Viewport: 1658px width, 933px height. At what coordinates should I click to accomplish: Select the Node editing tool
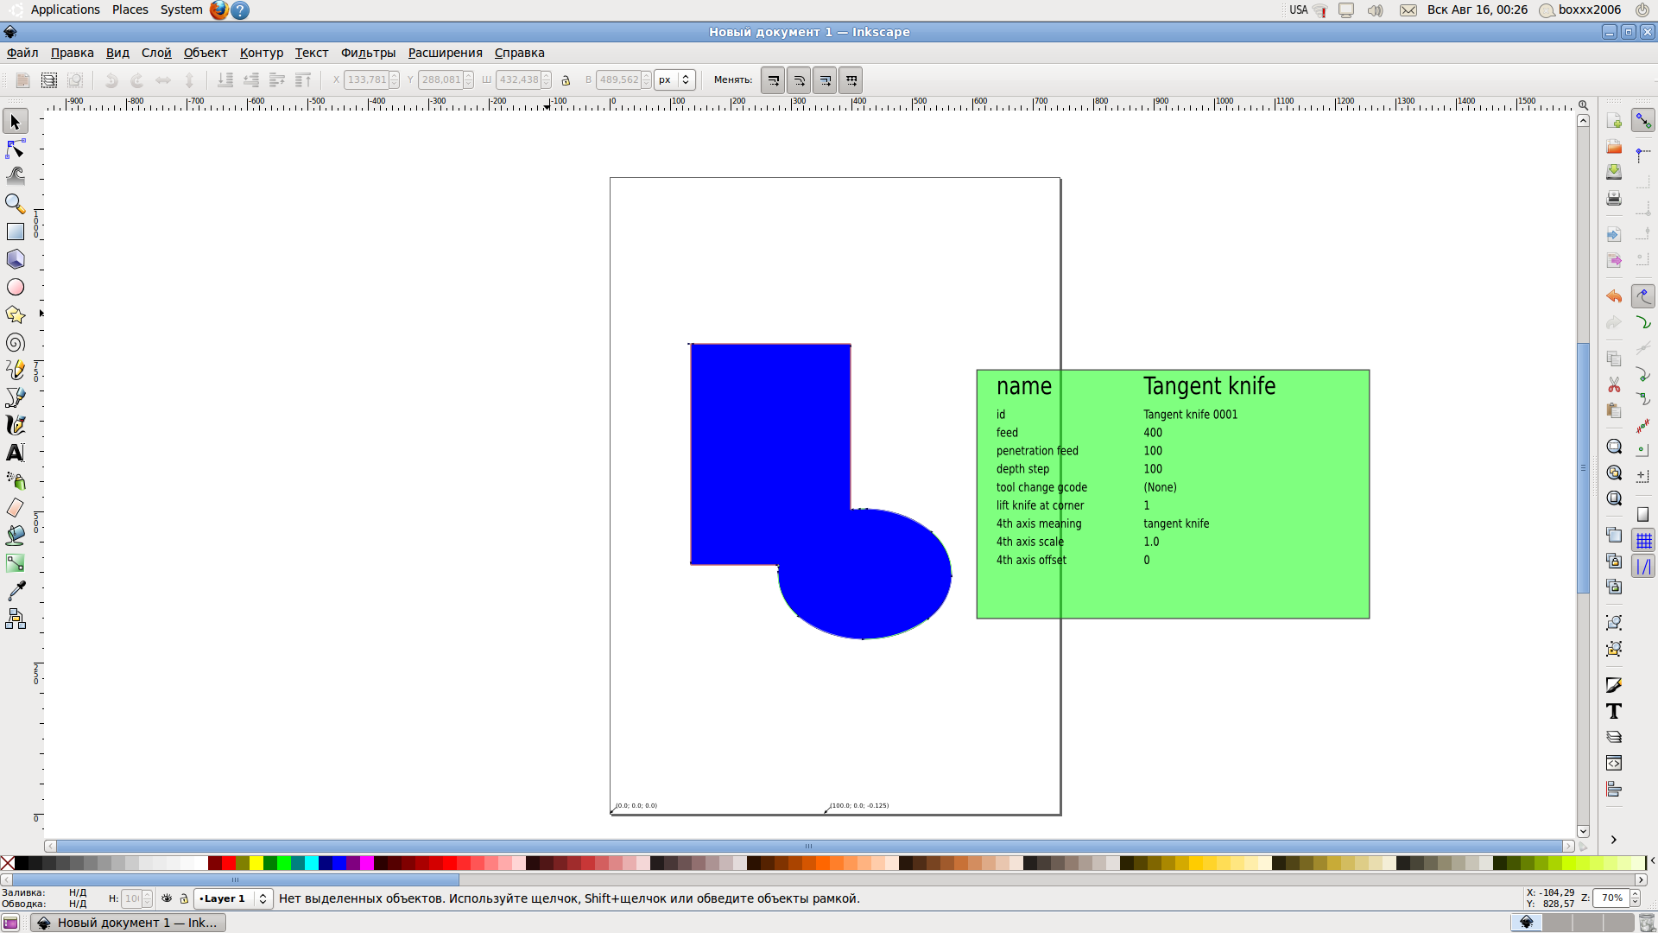pos(16,149)
